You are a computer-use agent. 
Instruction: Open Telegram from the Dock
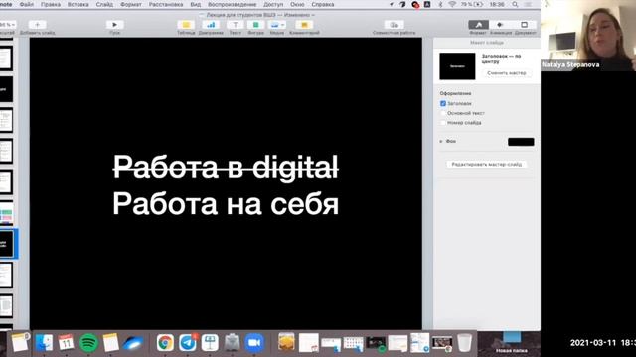point(188,343)
